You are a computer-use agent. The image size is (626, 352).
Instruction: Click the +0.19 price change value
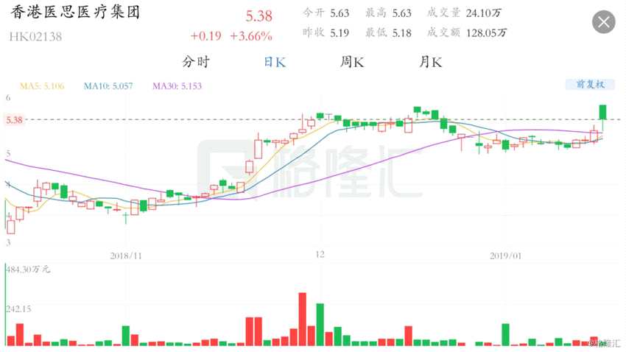tap(206, 36)
